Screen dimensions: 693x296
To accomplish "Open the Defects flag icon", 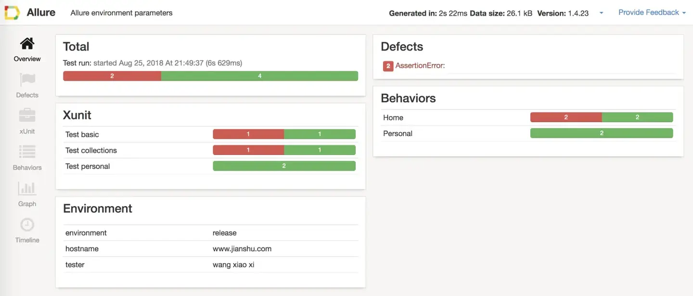I will (27, 80).
